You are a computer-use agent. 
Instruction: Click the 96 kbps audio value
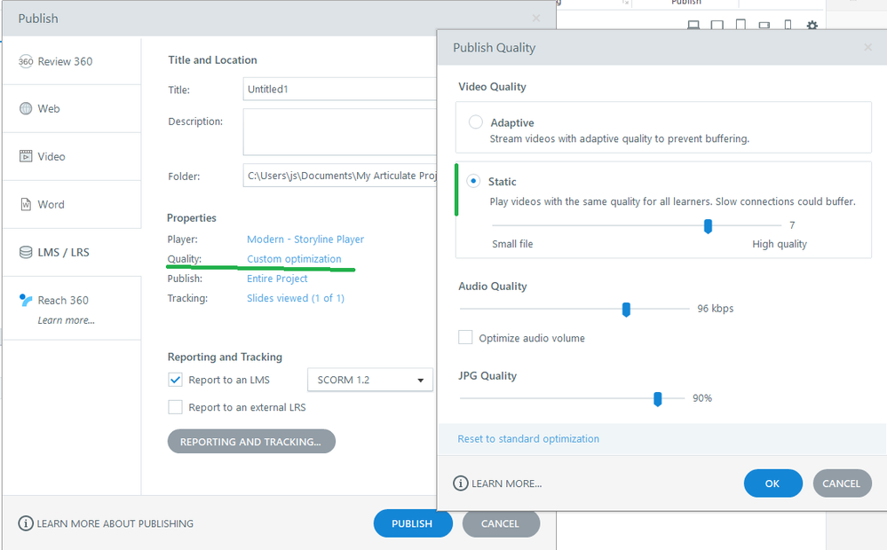pos(715,309)
